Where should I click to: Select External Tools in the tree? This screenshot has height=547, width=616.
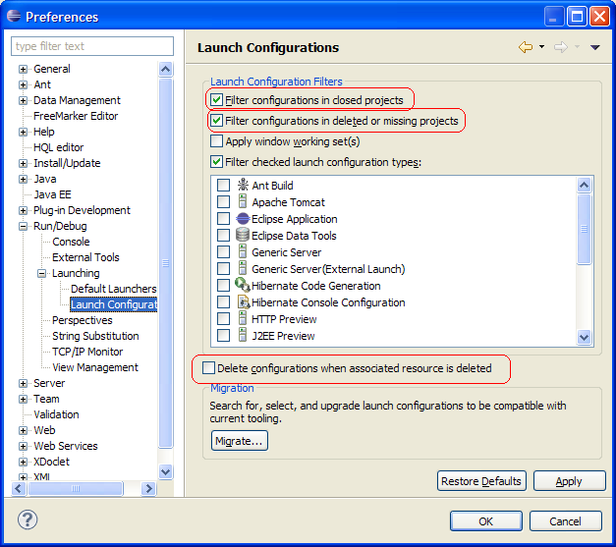click(85, 257)
